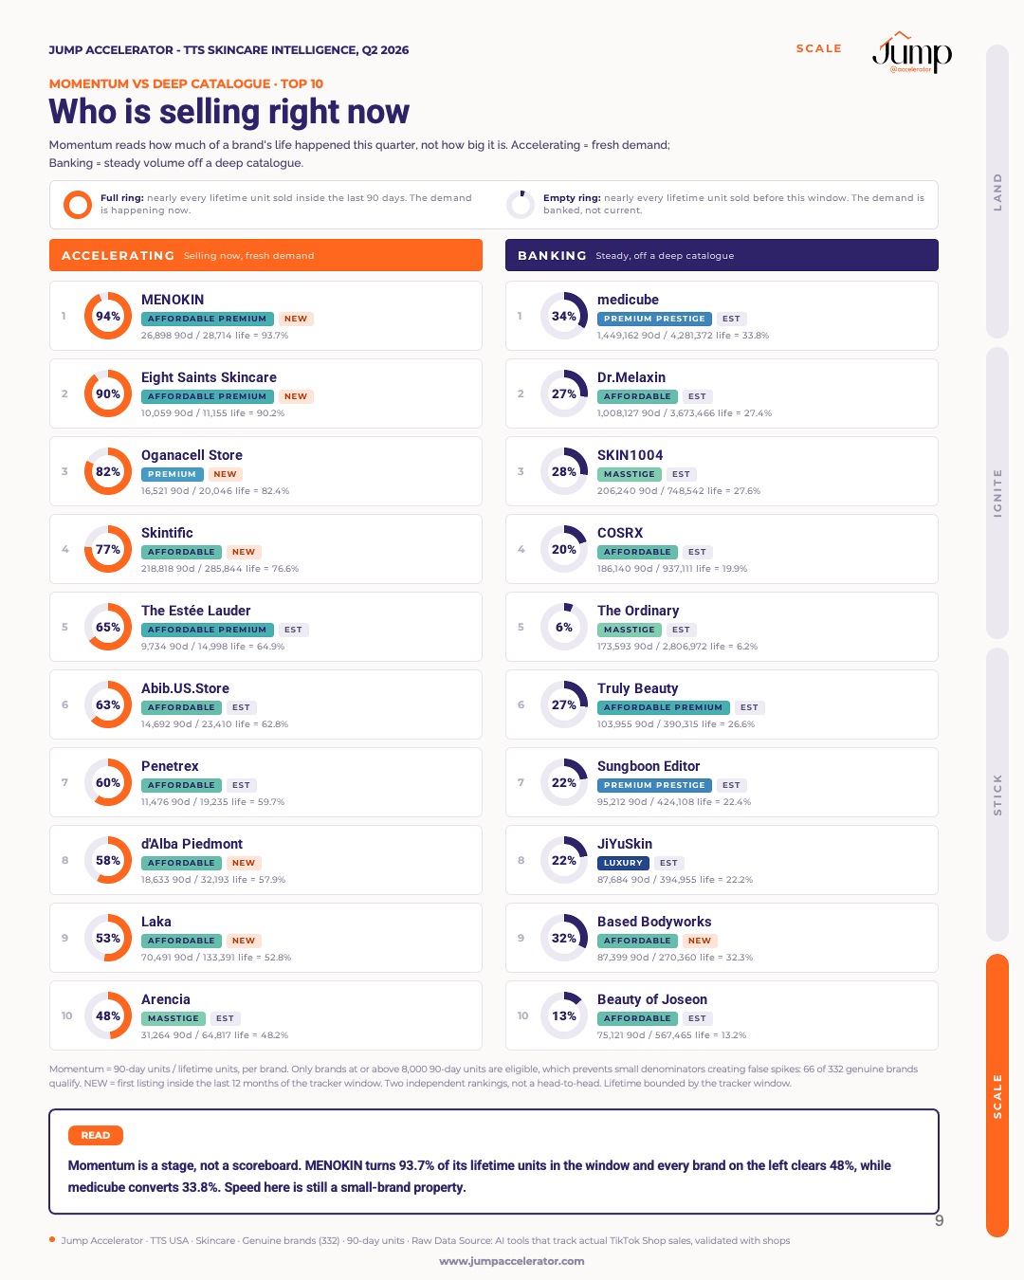1024x1280 pixels.
Task: Click the BANKING column header
Action: tap(722, 255)
